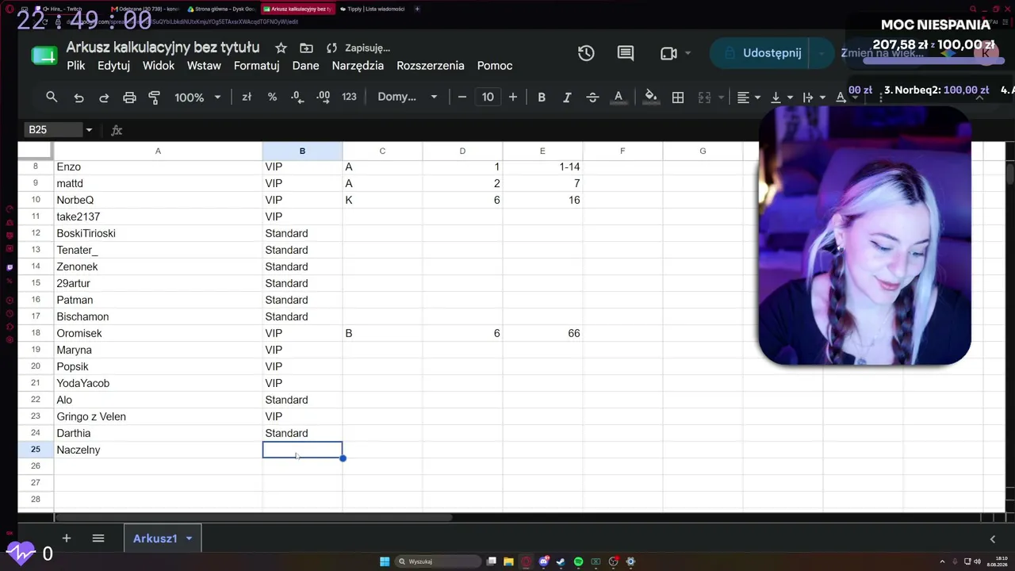This screenshot has height=571, width=1015.
Task: Open the Formatuj menu
Action: coord(256,66)
